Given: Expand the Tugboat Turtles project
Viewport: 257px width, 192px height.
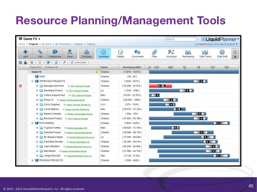Looking at the screenshot, I should coord(37,128).
